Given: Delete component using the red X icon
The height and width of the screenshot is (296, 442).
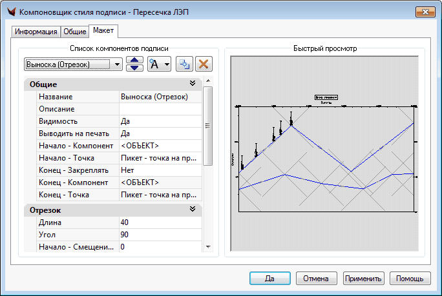Looking at the screenshot, I should [204, 64].
